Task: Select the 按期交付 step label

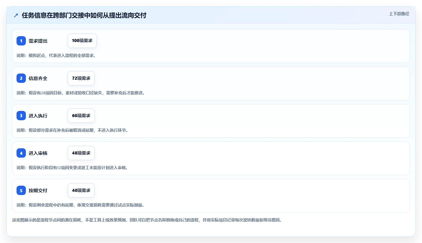Action: pos(38,190)
